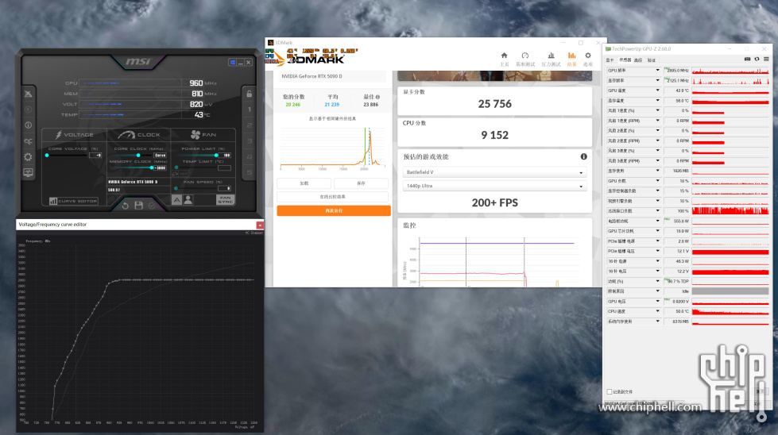This screenshot has width=778, height=435.
Task: Expand the GPU clock sensor dropdown in GPU-Z
Action: tap(657, 71)
